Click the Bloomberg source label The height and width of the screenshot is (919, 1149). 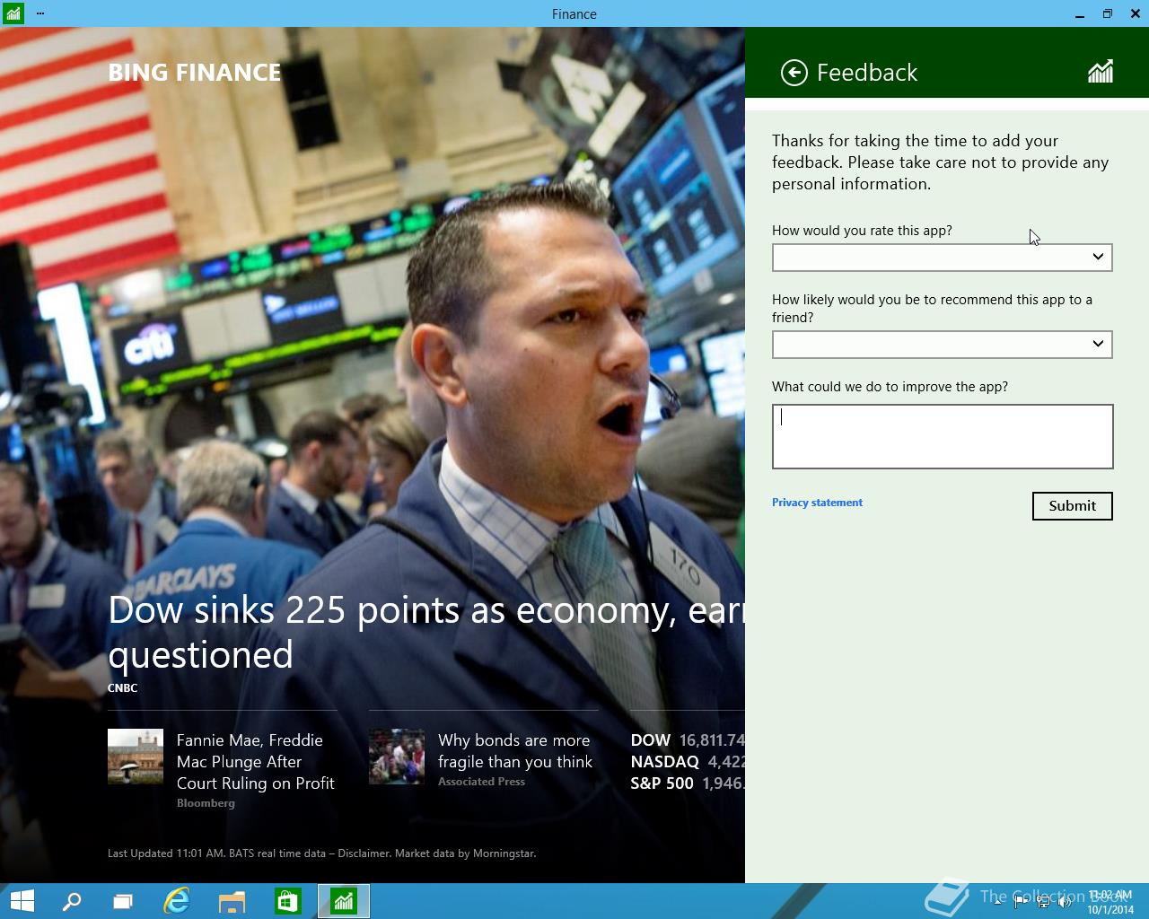tap(206, 803)
